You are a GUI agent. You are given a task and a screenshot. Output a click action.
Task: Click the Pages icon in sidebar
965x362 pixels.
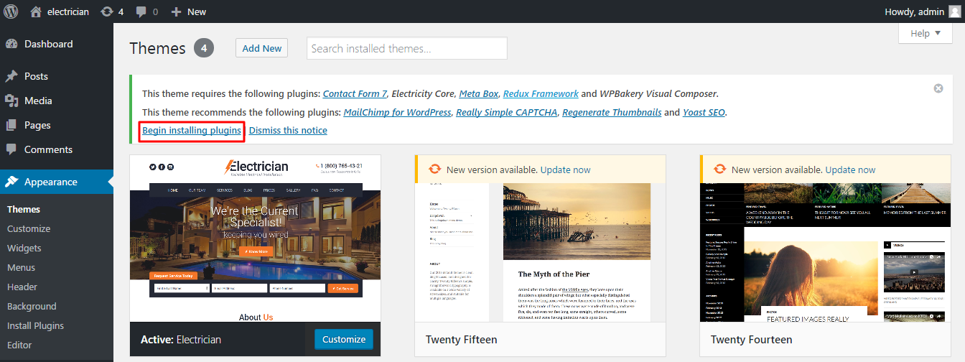[x=11, y=125]
